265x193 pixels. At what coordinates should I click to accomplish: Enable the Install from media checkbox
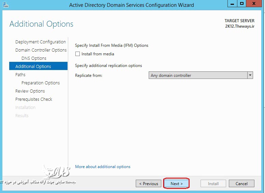(77, 54)
